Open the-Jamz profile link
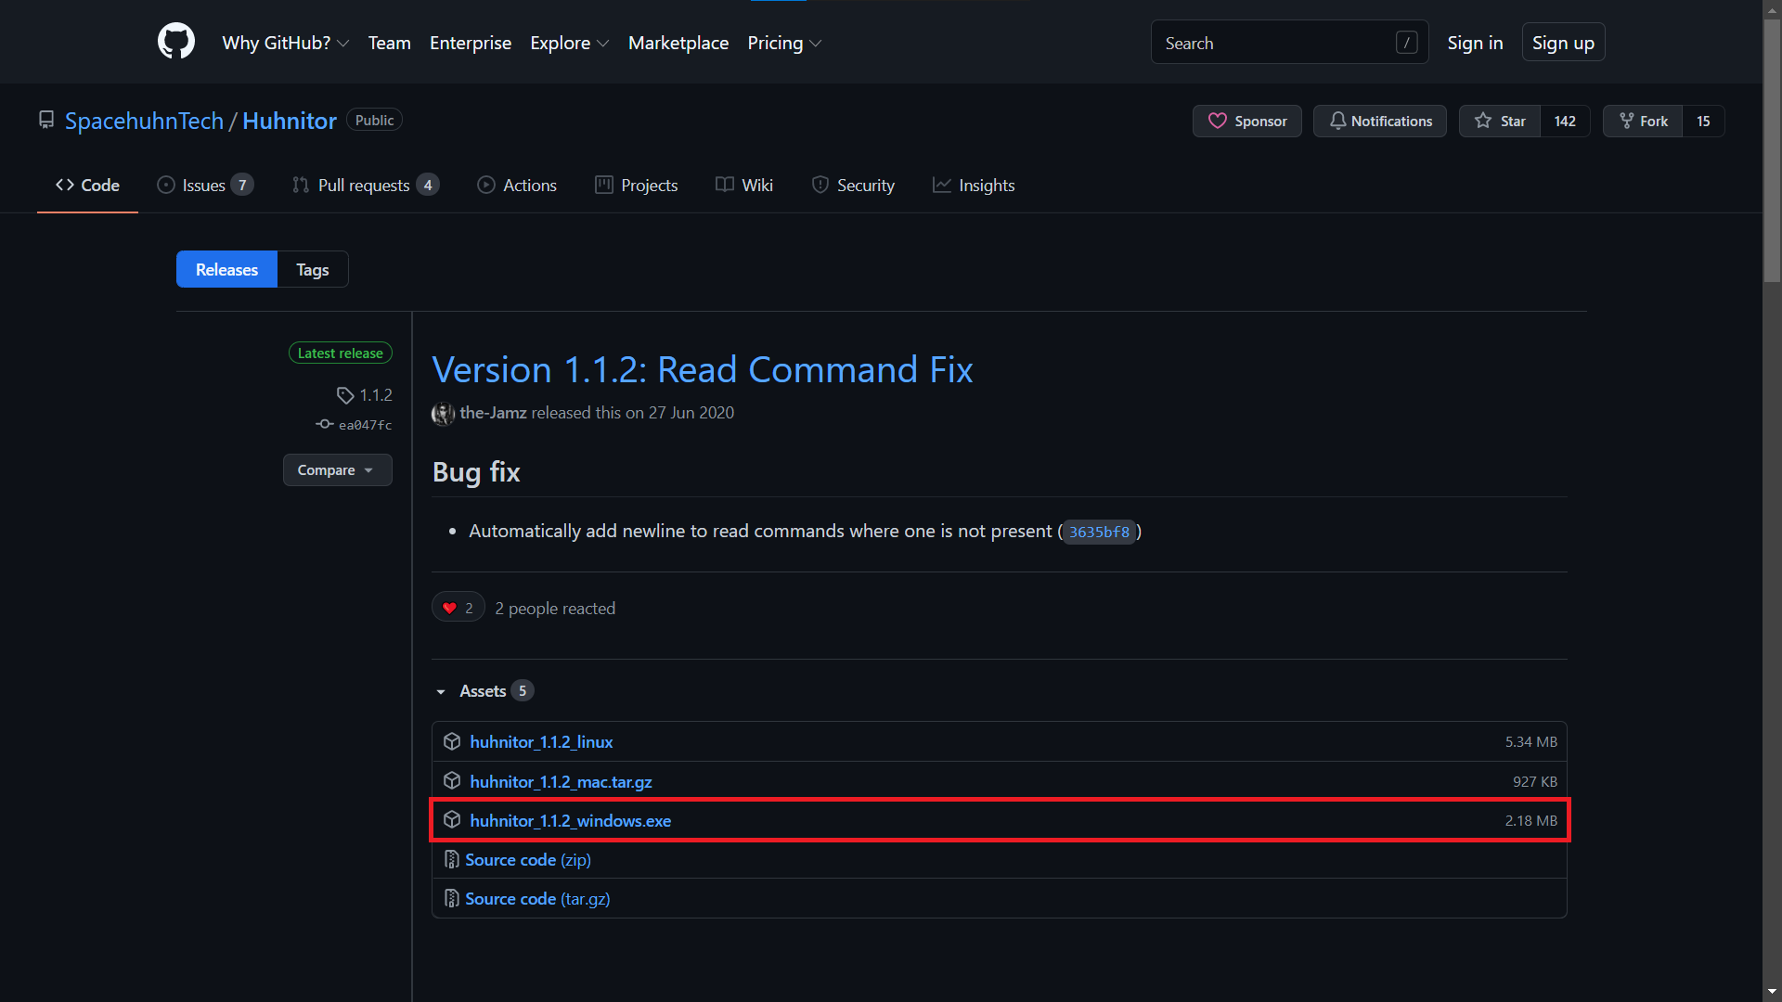Screen dimensions: 1782x1002 click(493, 413)
